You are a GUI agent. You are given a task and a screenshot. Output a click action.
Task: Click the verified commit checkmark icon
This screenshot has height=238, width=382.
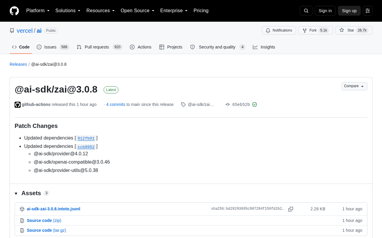[x=255, y=104]
